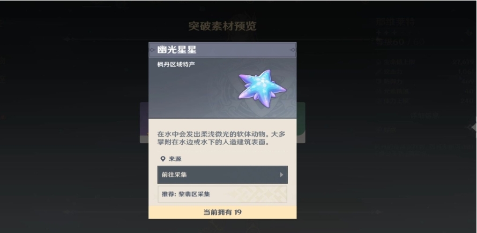Click the Lumidouce starfish item image
Viewport: 477px width, 233px height.
pyautogui.click(x=262, y=88)
